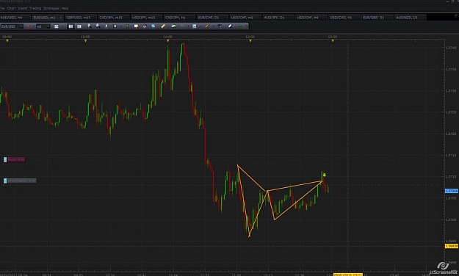
Task: Open the Strategies menu
Action: coord(51,8)
